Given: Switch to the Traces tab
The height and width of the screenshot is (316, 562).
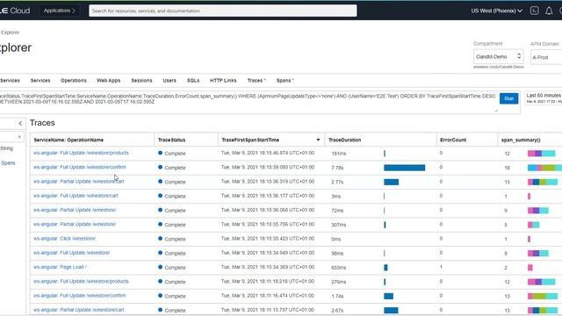Looking at the screenshot, I should pyautogui.click(x=256, y=81).
